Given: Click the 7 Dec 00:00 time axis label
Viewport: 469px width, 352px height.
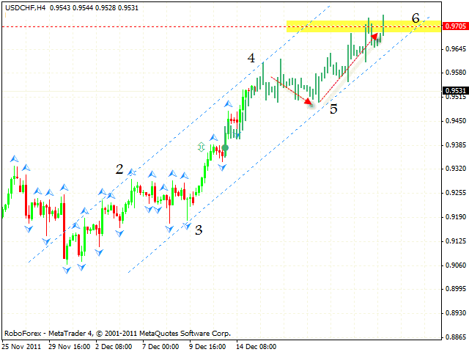Looking at the screenshot, I should 160,344.
